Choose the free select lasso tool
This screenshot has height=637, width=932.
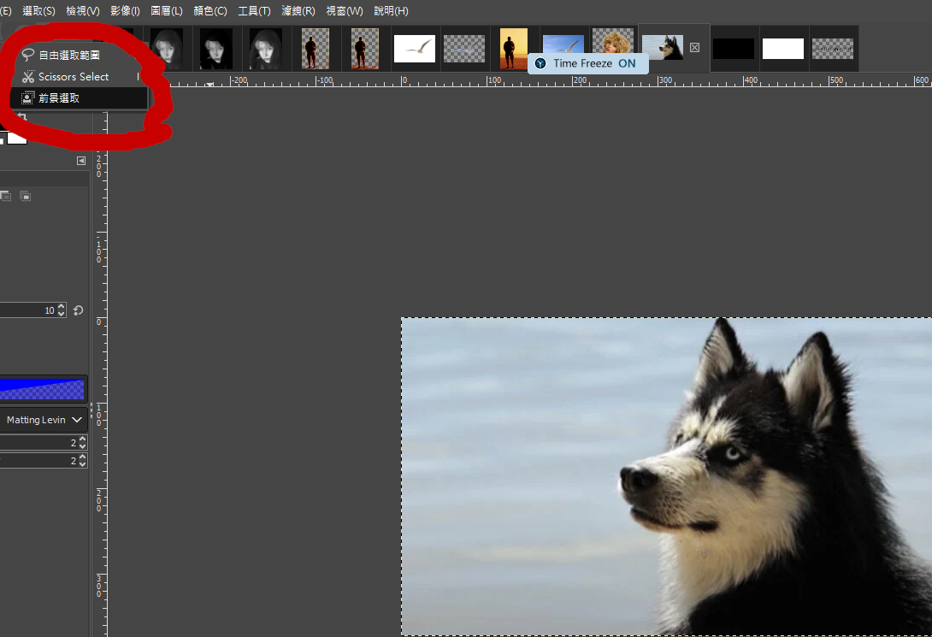pyautogui.click(x=68, y=55)
